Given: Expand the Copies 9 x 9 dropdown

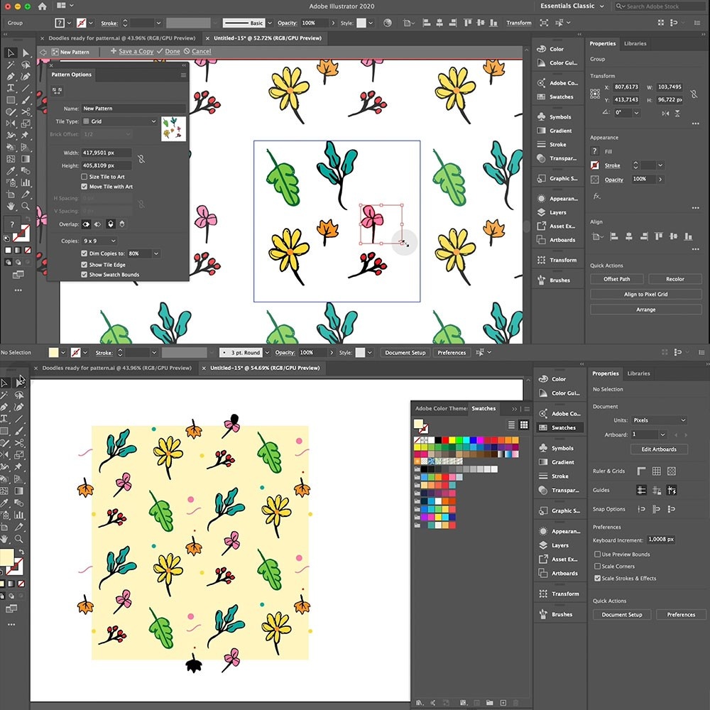Looking at the screenshot, I should [x=99, y=241].
